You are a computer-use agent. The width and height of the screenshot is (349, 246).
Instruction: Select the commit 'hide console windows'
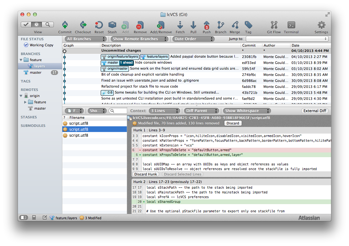(197, 63)
